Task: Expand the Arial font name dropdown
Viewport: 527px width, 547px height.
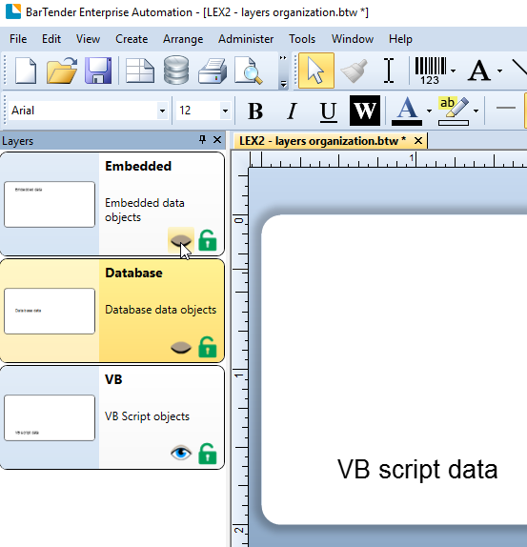Action: click(162, 111)
